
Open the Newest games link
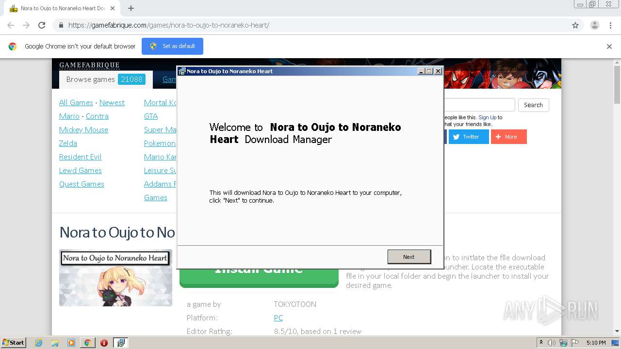(112, 103)
